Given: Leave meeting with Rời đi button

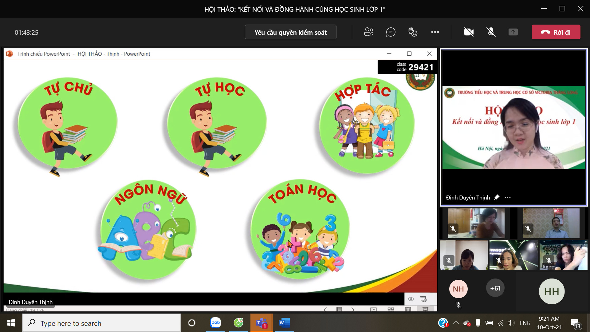Looking at the screenshot, I should (556, 32).
